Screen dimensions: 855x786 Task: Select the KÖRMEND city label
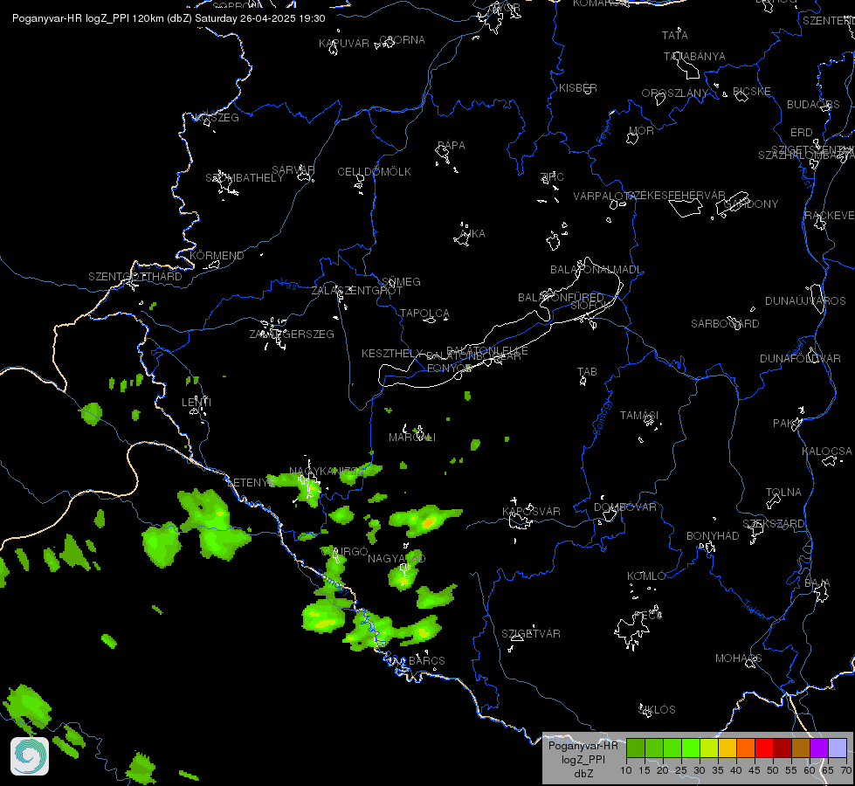(217, 255)
